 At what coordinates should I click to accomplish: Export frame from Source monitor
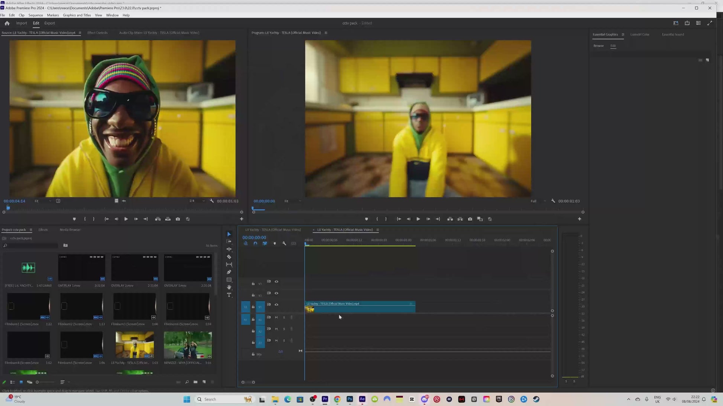click(x=178, y=219)
